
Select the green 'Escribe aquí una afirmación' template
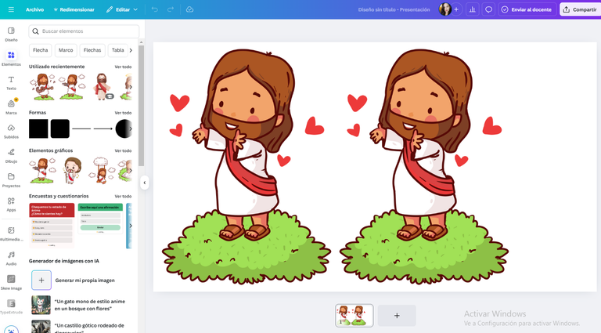point(100,219)
